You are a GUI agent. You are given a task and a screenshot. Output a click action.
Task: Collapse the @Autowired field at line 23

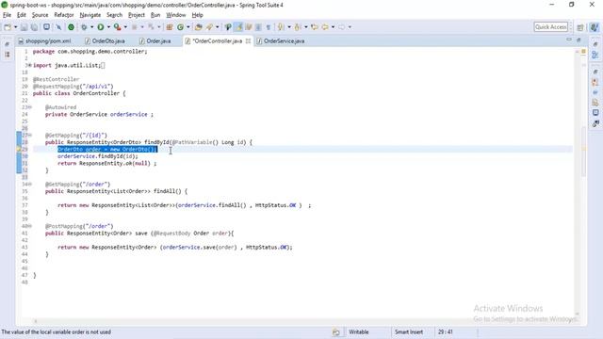click(30, 107)
